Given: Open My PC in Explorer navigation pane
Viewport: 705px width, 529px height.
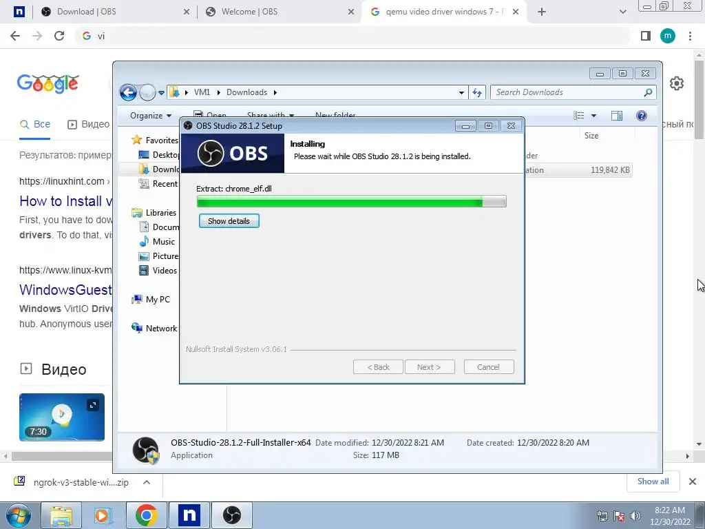Looking at the screenshot, I should 151,300.
